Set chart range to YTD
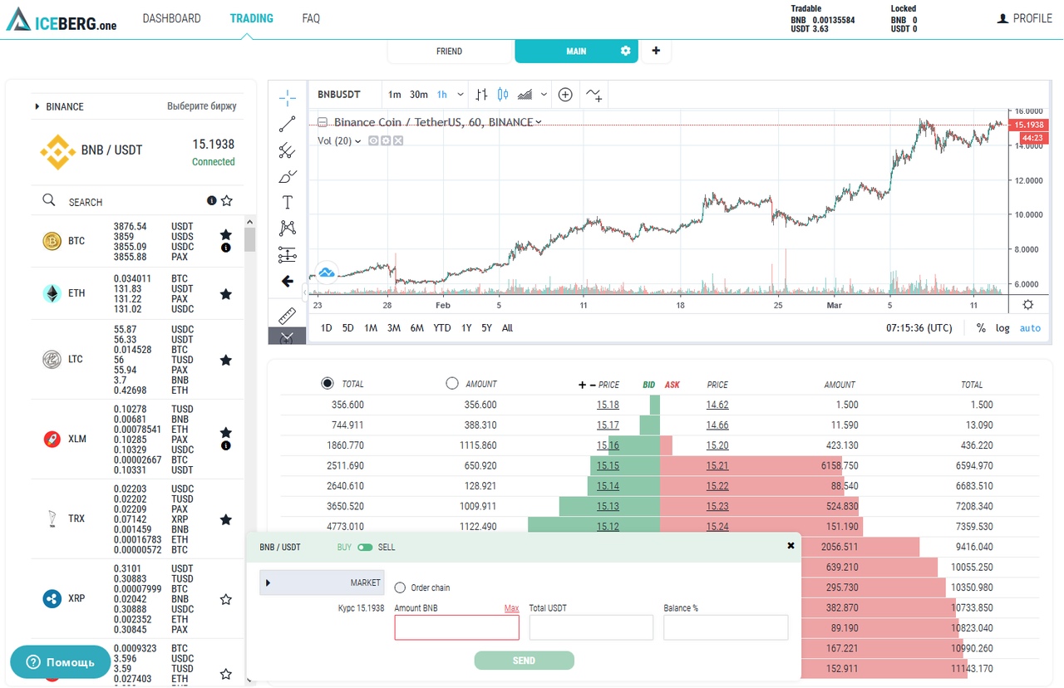Screen dimensions: 1064x688 point(442,328)
